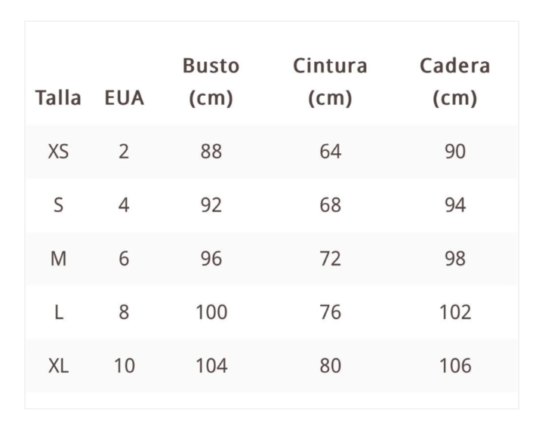Click the Talla column header
This screenshot has width=542, height=430.
58,99
